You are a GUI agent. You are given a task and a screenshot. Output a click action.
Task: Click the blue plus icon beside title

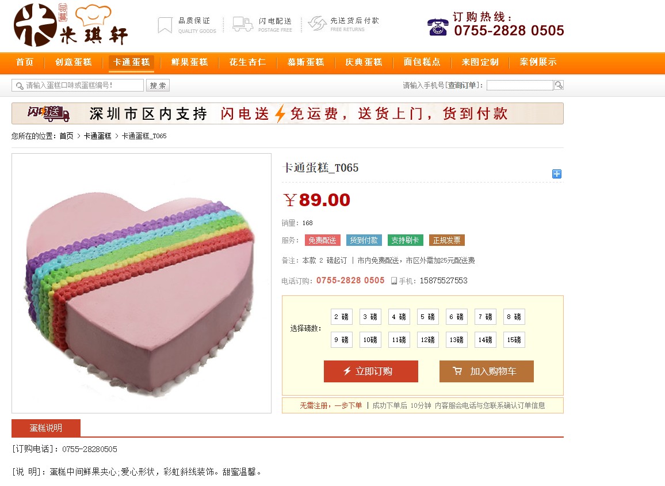(x=557, y=174)
